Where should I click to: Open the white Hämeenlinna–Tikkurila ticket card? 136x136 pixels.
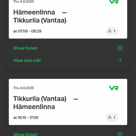(x=68, y=19)
